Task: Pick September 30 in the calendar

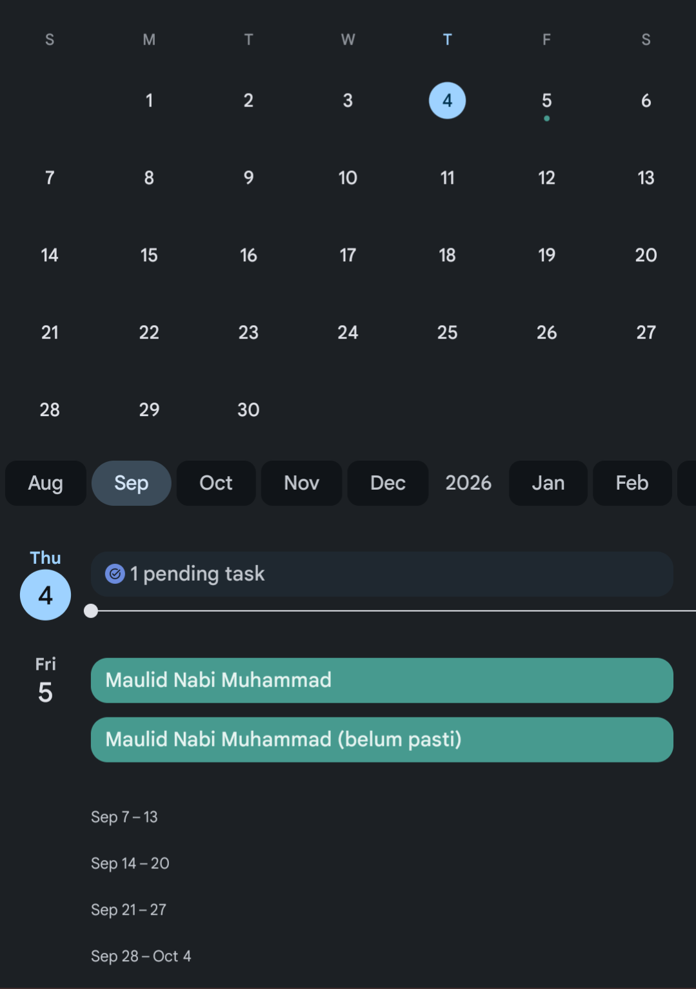Action: tap(248, 410)
